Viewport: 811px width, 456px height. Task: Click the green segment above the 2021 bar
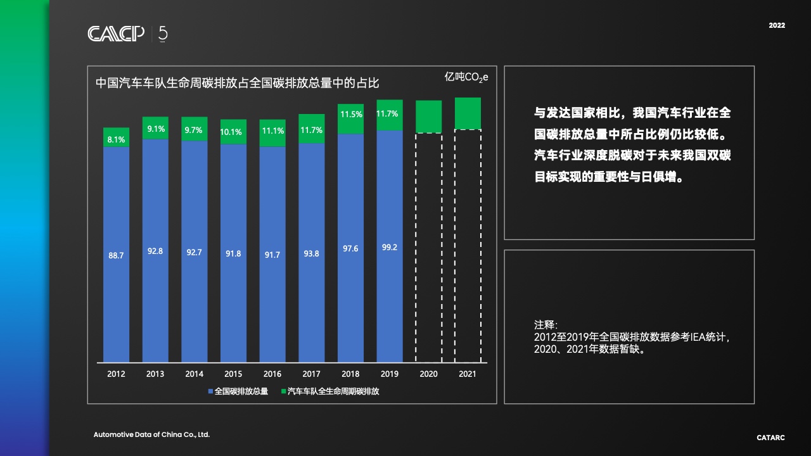(468, 113)
